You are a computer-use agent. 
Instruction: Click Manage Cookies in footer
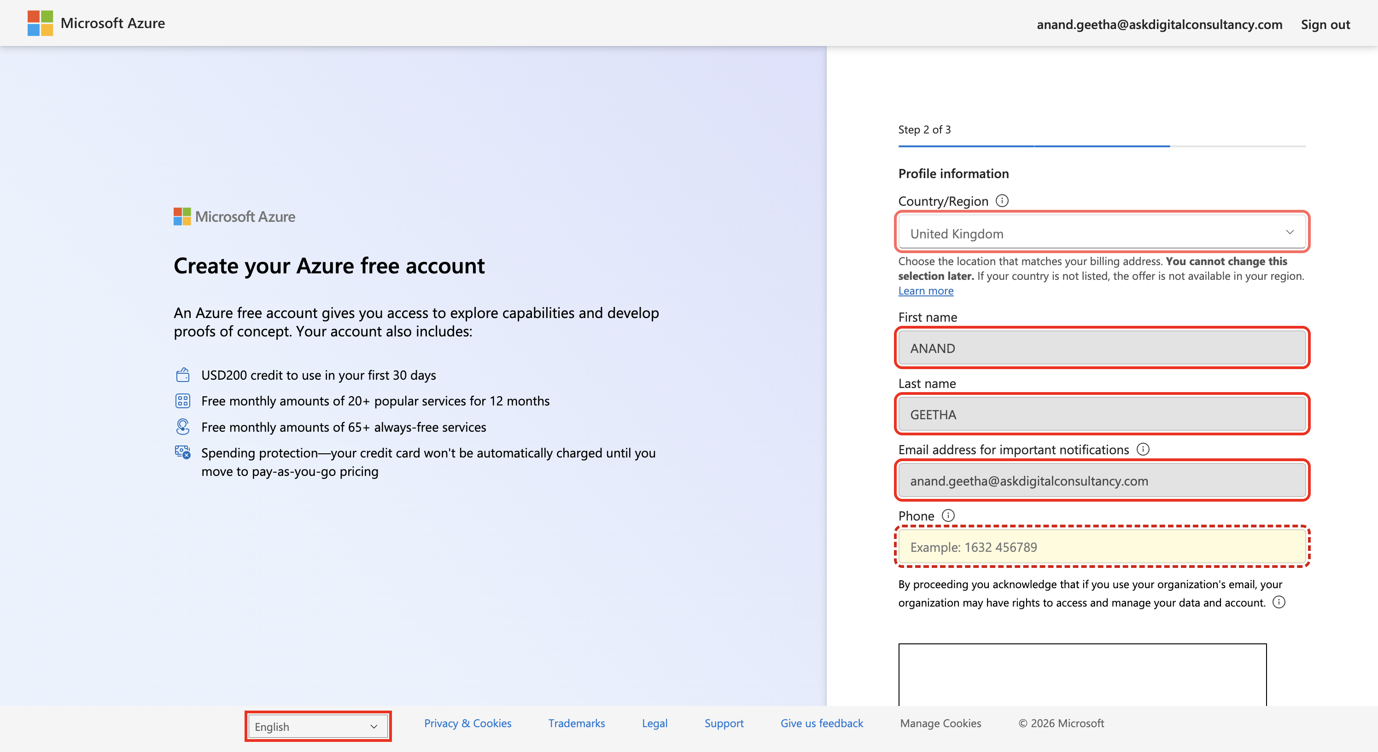940,723
